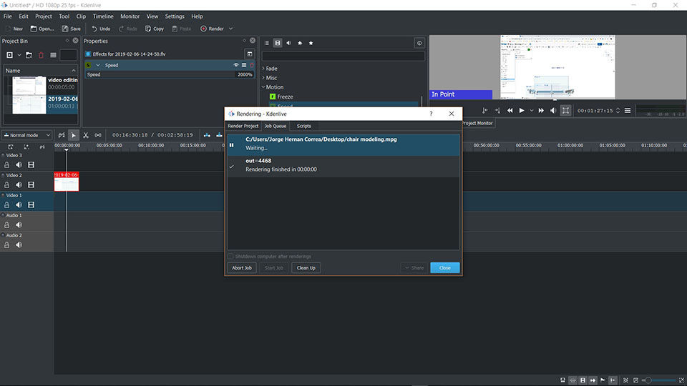Hide Video 1 track video icon
687x386 pixels.
(x=31, y=205)
